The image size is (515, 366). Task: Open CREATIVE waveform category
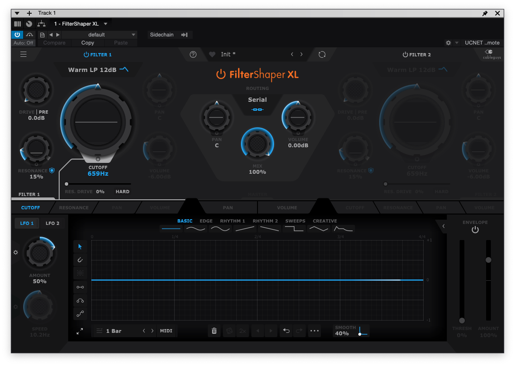325,221
